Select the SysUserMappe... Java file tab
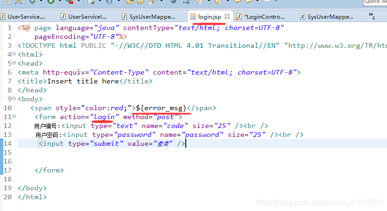Viewport: 387px width, 211px height. 149,17
